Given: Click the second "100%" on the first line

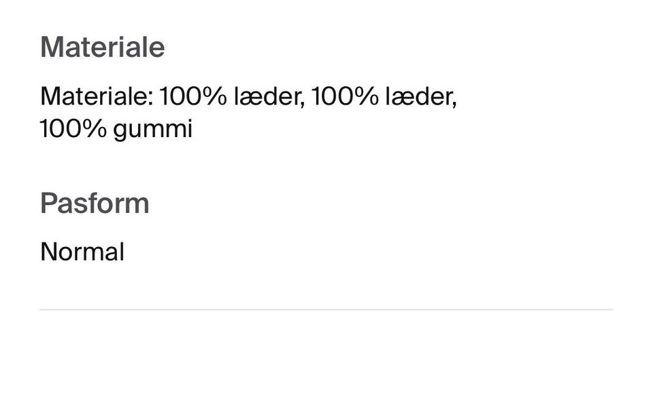Looking at the screenshot, I should 345,96.
